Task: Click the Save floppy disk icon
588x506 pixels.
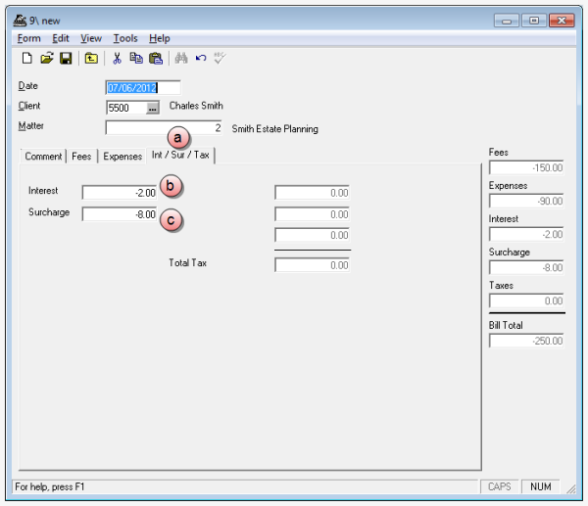Action: [66, 59]
